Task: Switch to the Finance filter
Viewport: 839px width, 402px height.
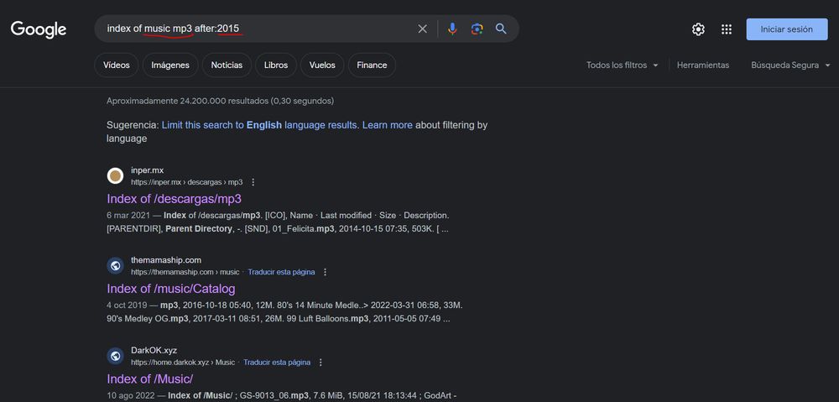Action: pyautogui.click(x=372, y=65)
